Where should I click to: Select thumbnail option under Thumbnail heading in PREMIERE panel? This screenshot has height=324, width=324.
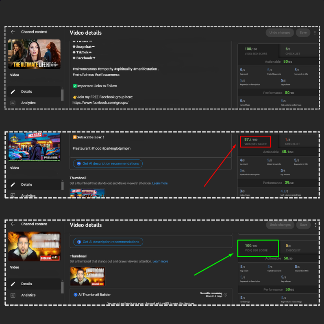click(88, 193)
